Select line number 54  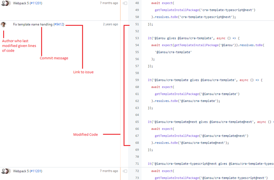[x=137, y=45]
